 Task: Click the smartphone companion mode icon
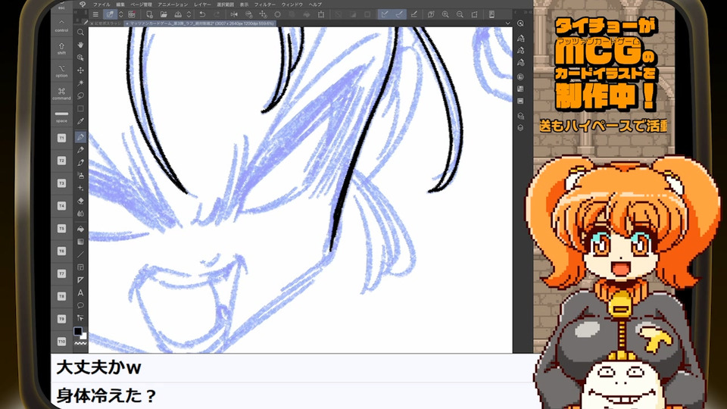(x=492, y=14)
